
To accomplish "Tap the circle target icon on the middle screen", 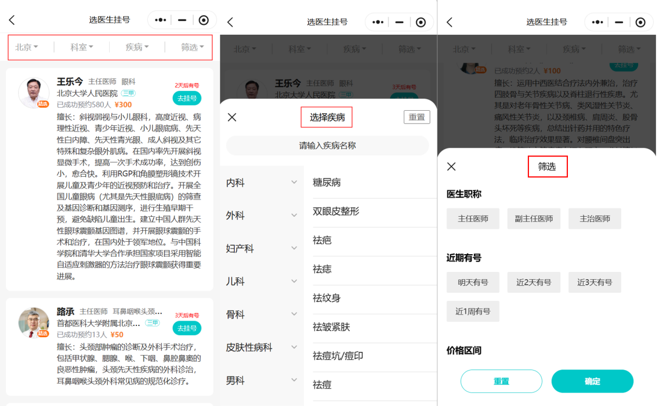I will point(421,22).
